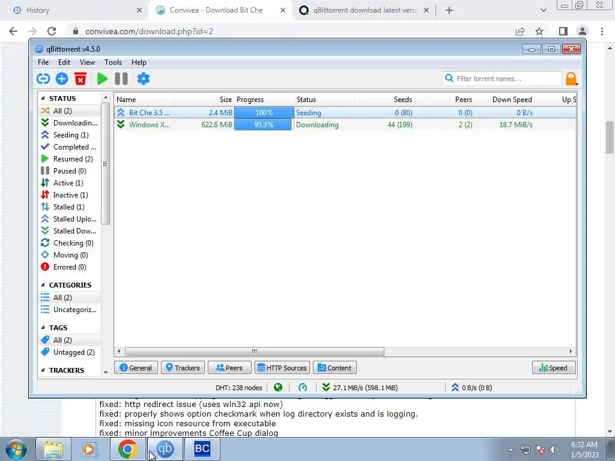Click the Filter torrent names search field
This screenshot has height=461, width=615.
tap(502, 79)
